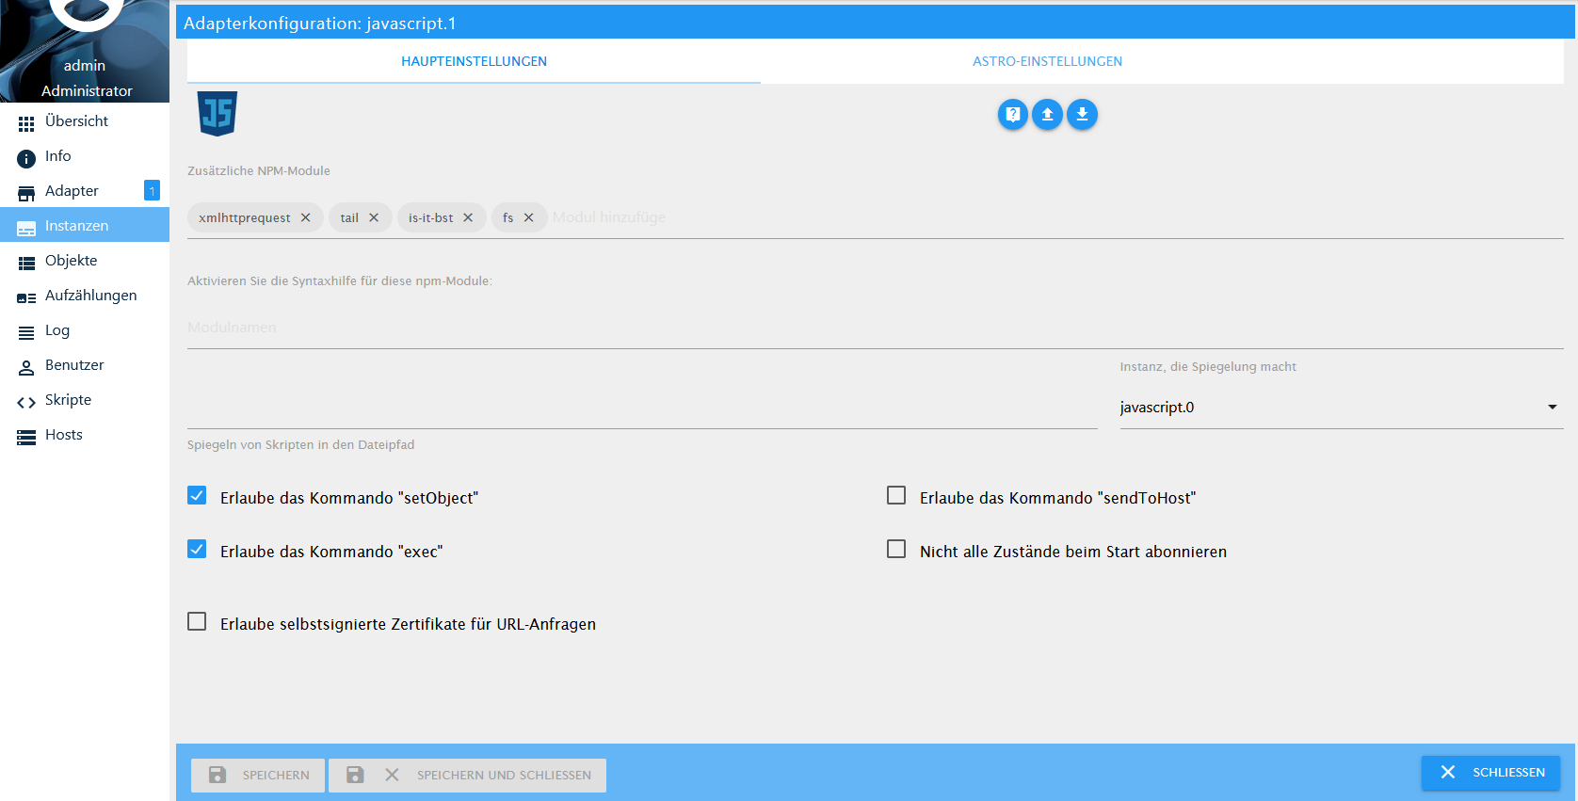Check 'Nicht alle Zustände beim Start abonnieren'
1578x801 pixels.
tap(896, 549)
